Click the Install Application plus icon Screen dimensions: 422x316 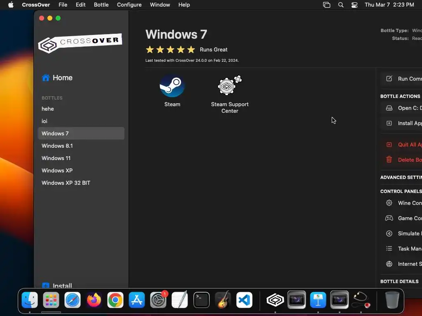(389, 123)
